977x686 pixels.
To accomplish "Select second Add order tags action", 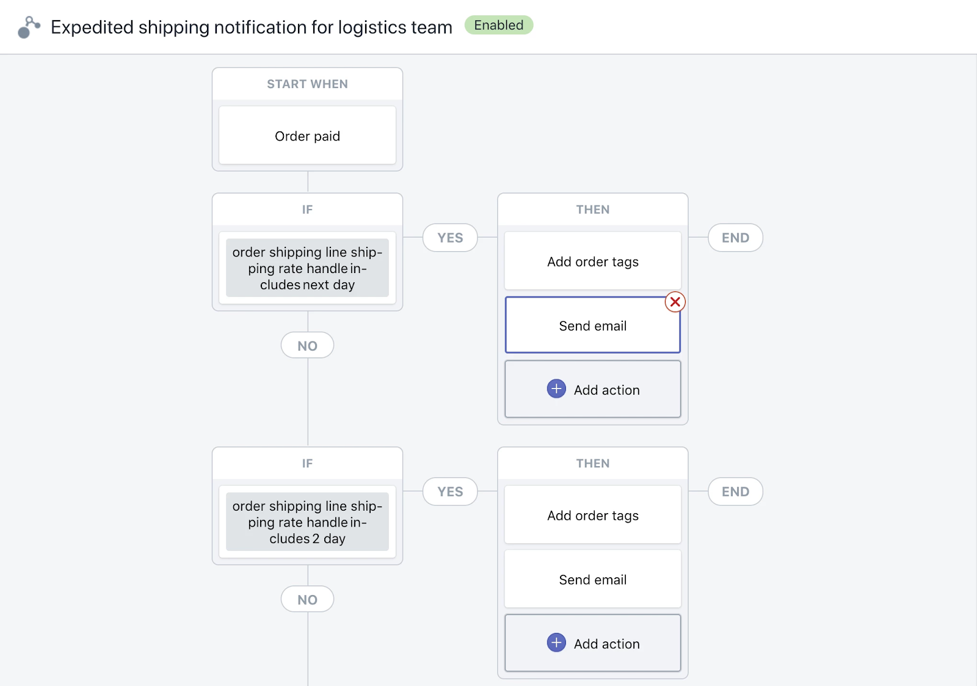I will click(x=592, y=516).
